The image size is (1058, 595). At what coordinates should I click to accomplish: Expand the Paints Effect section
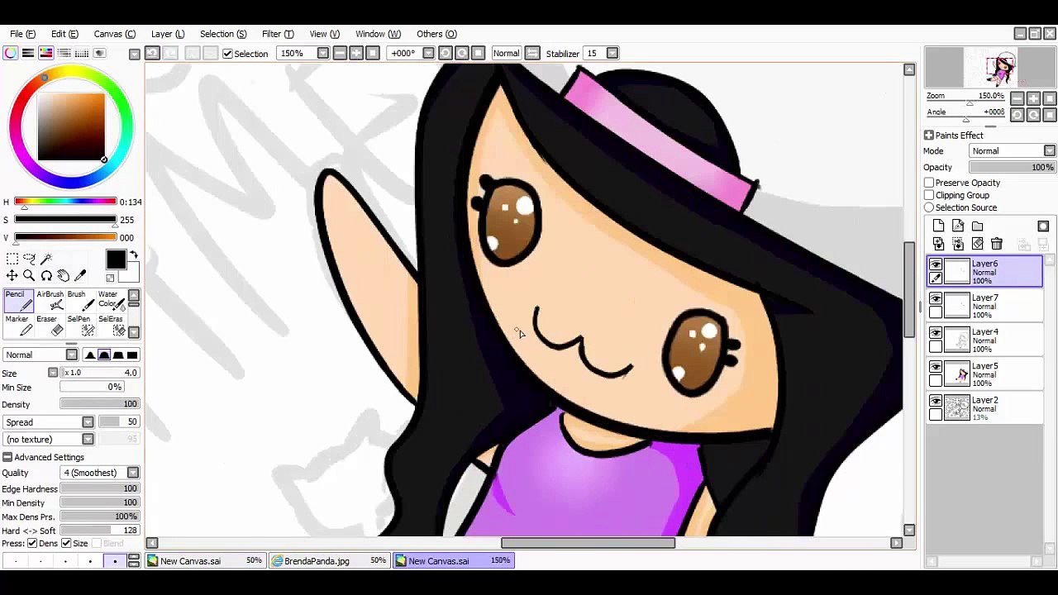point(929,136)
